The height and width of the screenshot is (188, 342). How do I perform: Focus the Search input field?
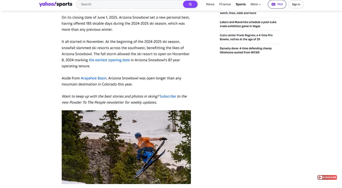(x=129, y=4)
